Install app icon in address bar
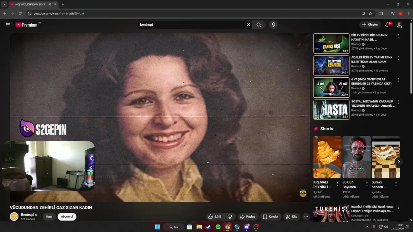413x232 pixels. [363, 14]
